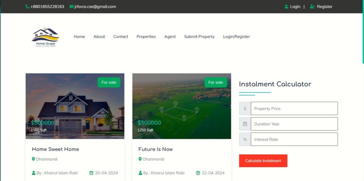Click the percent icon beside Interest Rate
Screen dimensions: 364x181
click(x=245, y=139)
